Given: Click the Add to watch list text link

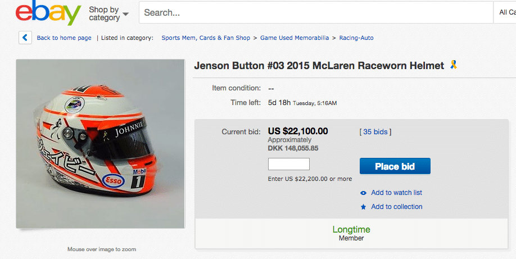Looking at the screenshot, I should [396, 193].
